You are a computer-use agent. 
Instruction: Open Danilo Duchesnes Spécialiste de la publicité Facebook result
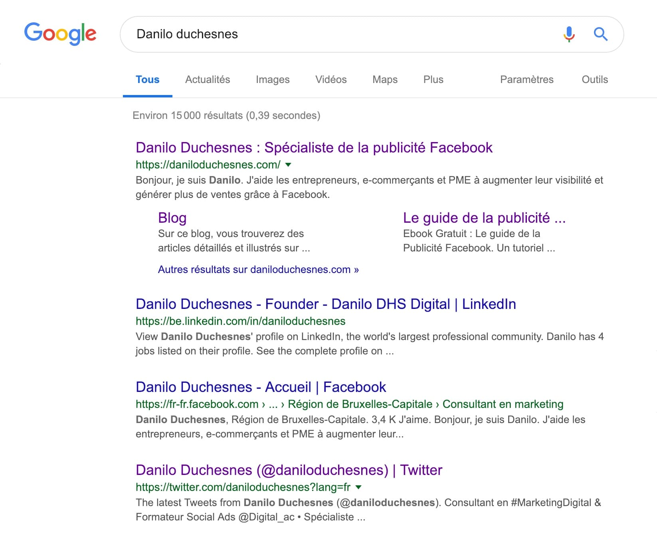[x=314, y=148]
